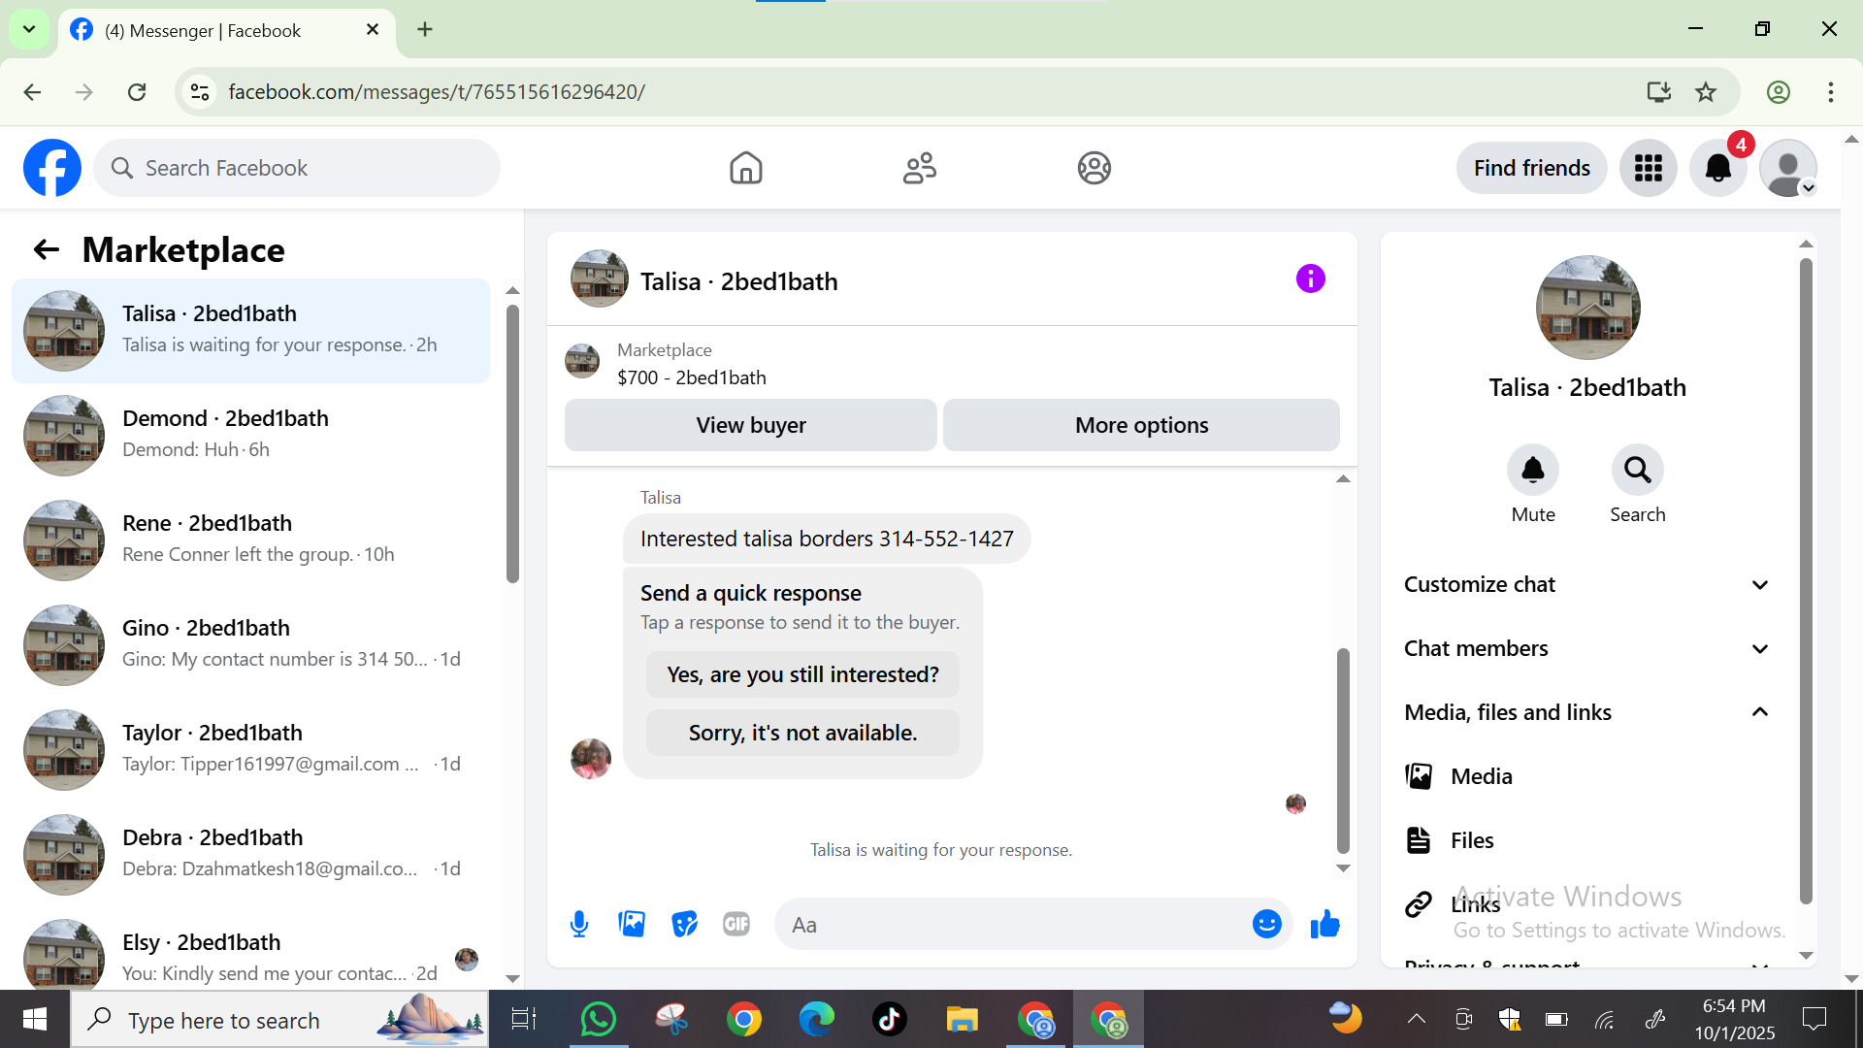Screen dimensions: 1863x1048
Task: Mute the Talisa conversation
Action: click(1533, 470)
